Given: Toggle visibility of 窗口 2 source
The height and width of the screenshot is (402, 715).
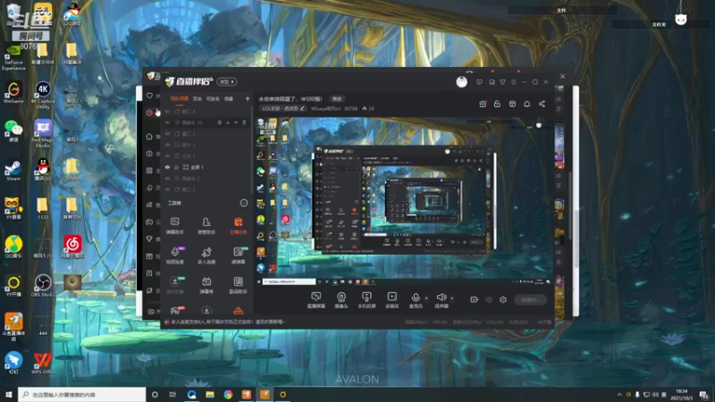Looking at the screenshot, I should [x=168, y=189].
